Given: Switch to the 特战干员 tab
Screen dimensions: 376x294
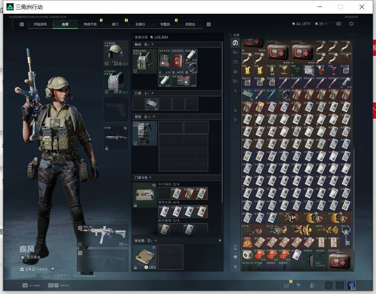Looking at the screenshot, I should [x=90, y=24].
